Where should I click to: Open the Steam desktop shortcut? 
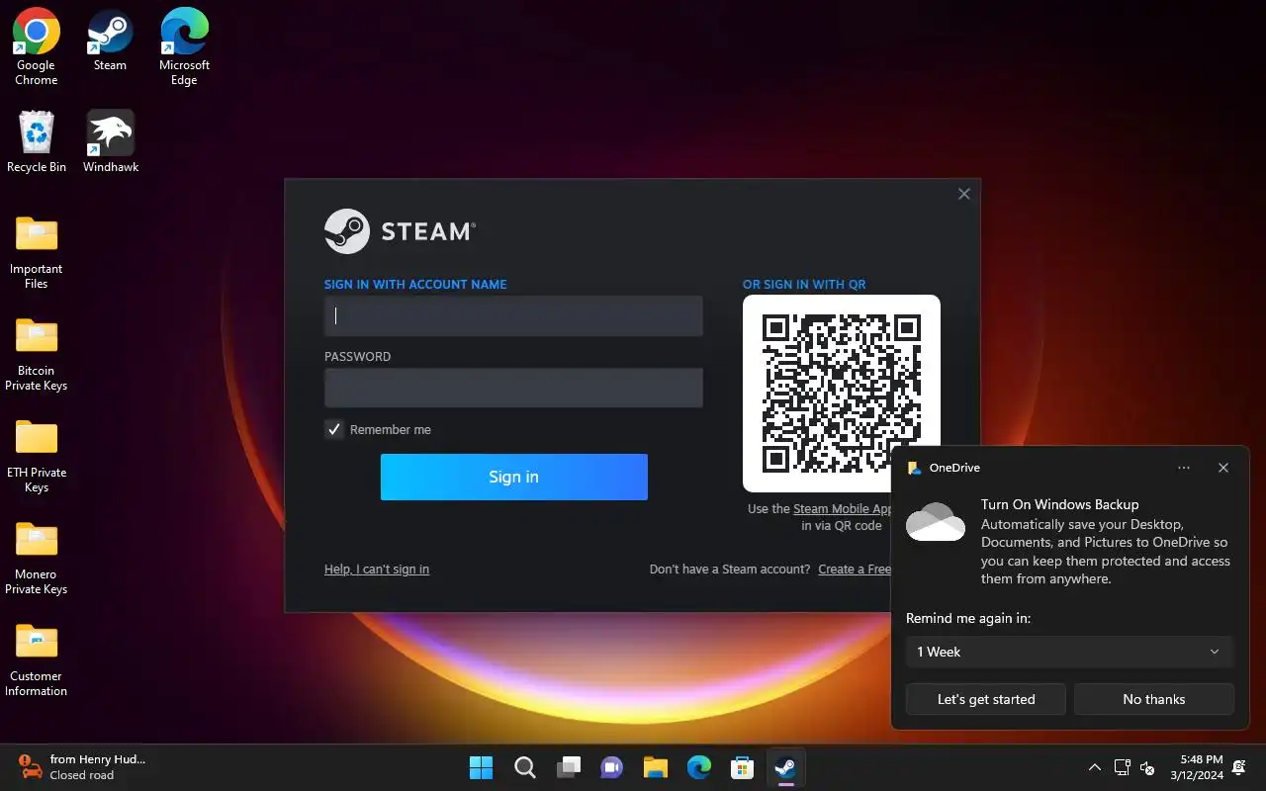pos(110,42)
